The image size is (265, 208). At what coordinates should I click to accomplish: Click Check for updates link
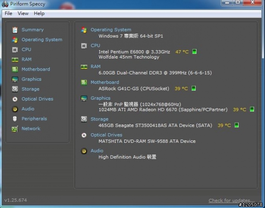[x=231, y=201]
